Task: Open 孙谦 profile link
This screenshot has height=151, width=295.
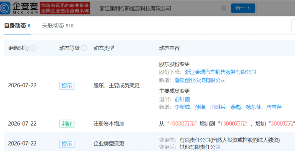Action: coord(200,107)
